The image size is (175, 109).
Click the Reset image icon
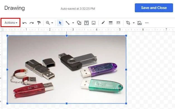tap(140, 23)
